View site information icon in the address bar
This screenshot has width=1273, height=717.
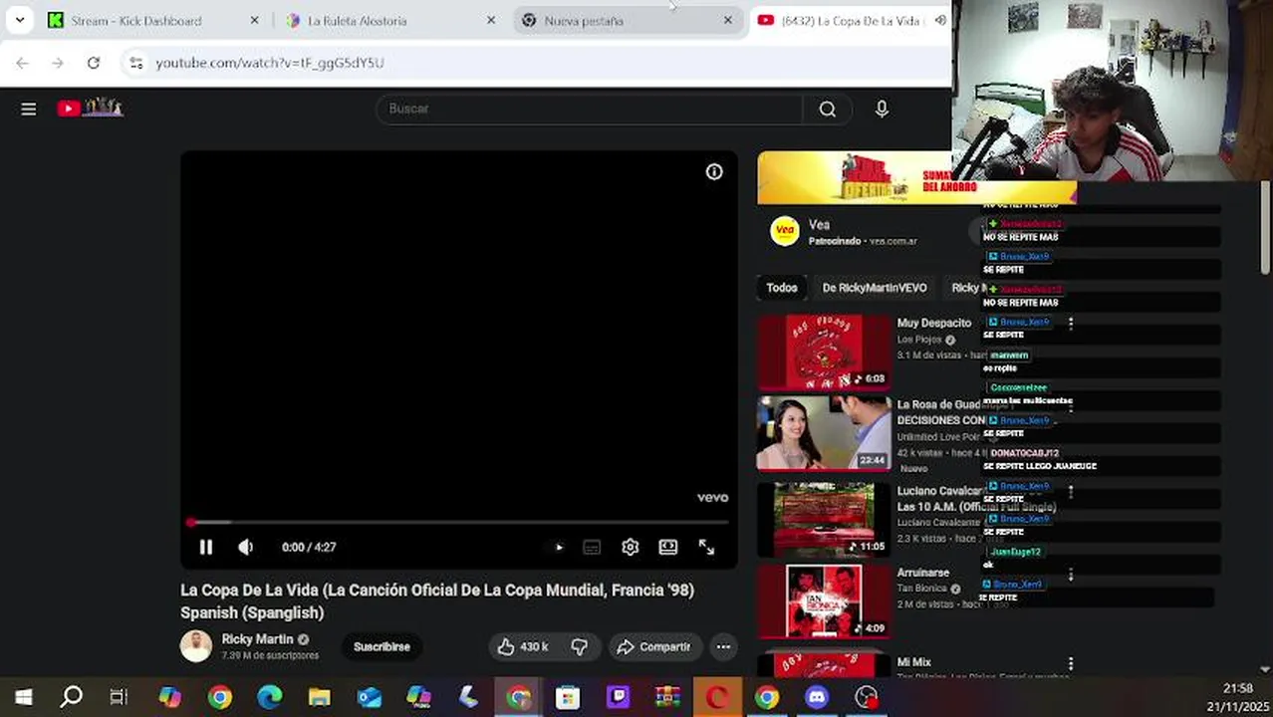pos(136,63)
